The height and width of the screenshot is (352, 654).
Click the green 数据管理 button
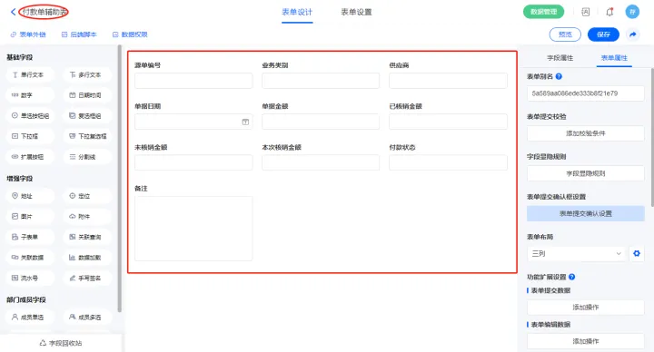pos(543,12)
